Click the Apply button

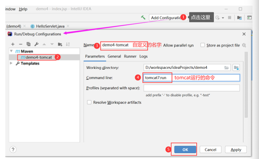[x=236, y=150]
